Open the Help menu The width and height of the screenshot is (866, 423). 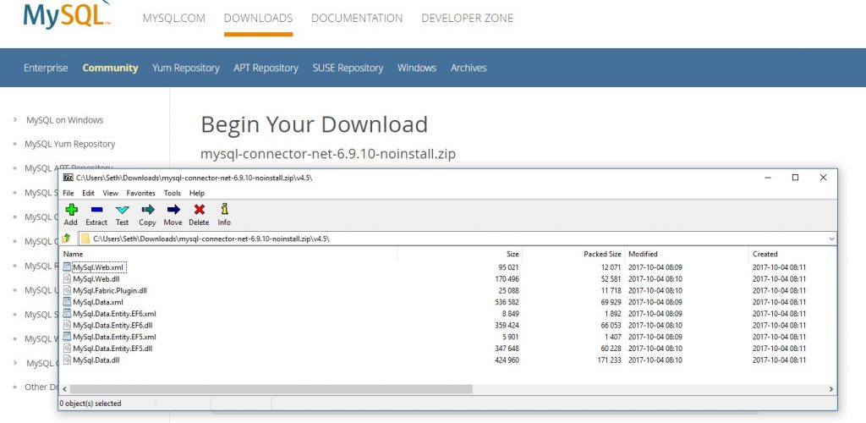[x=197, y=193]
